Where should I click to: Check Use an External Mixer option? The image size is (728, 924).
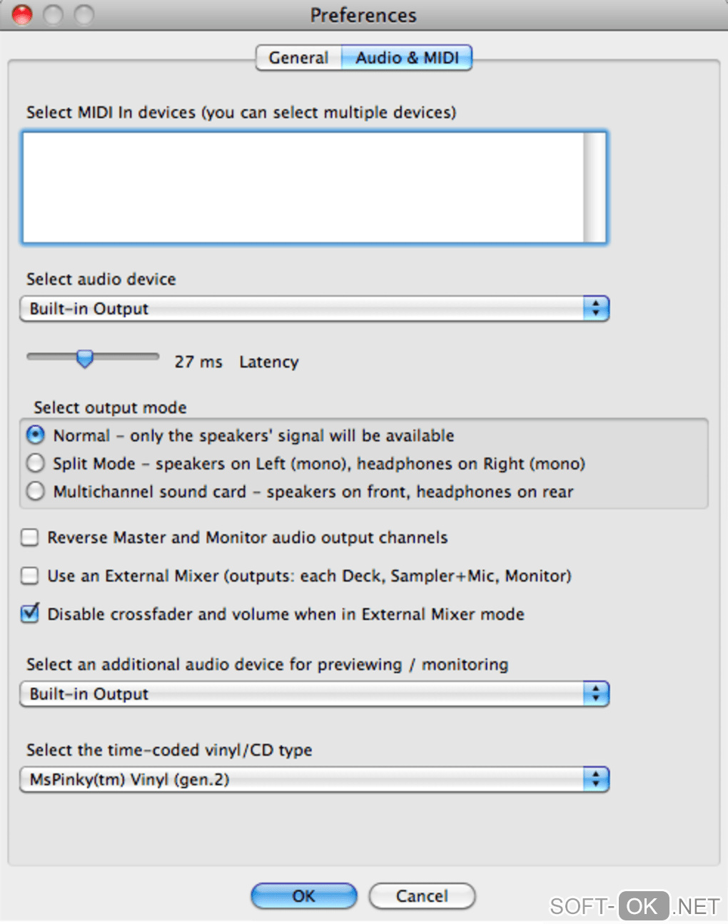pos(30,576)
